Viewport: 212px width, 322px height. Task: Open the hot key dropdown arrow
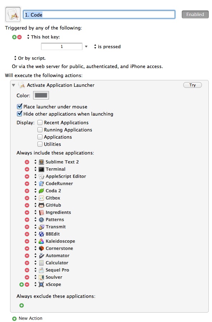pyautogui.click(x=86, y=46)
